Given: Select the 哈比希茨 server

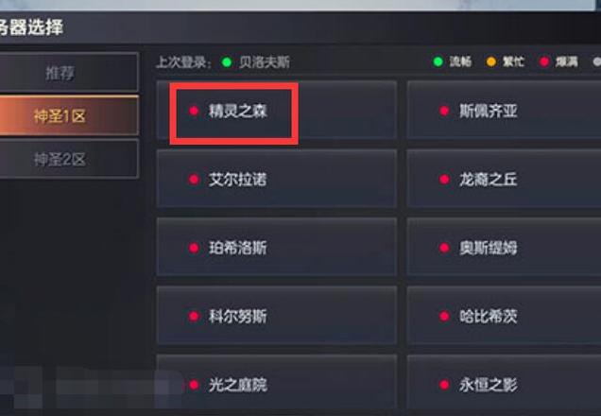Looking at the screenshot, I should point(504,316).
